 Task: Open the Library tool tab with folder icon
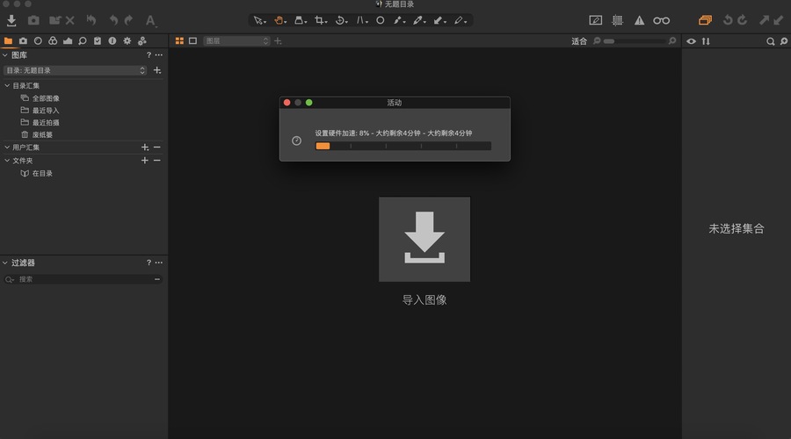pyautogui.click(x=8, y=40)
